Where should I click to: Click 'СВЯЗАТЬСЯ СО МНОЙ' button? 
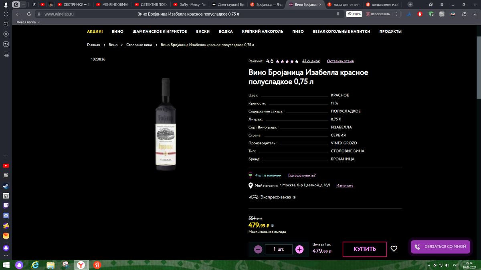(441, 247)
